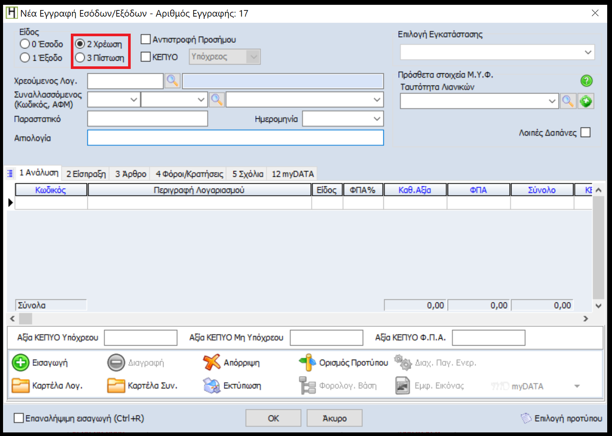Open Καρτέλα Συν. folder icon
Viewport: 612px width, 436px height.
click(x=116, y=386)
